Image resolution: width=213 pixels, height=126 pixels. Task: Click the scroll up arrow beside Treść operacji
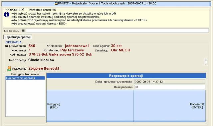click(x=206, y=60)
